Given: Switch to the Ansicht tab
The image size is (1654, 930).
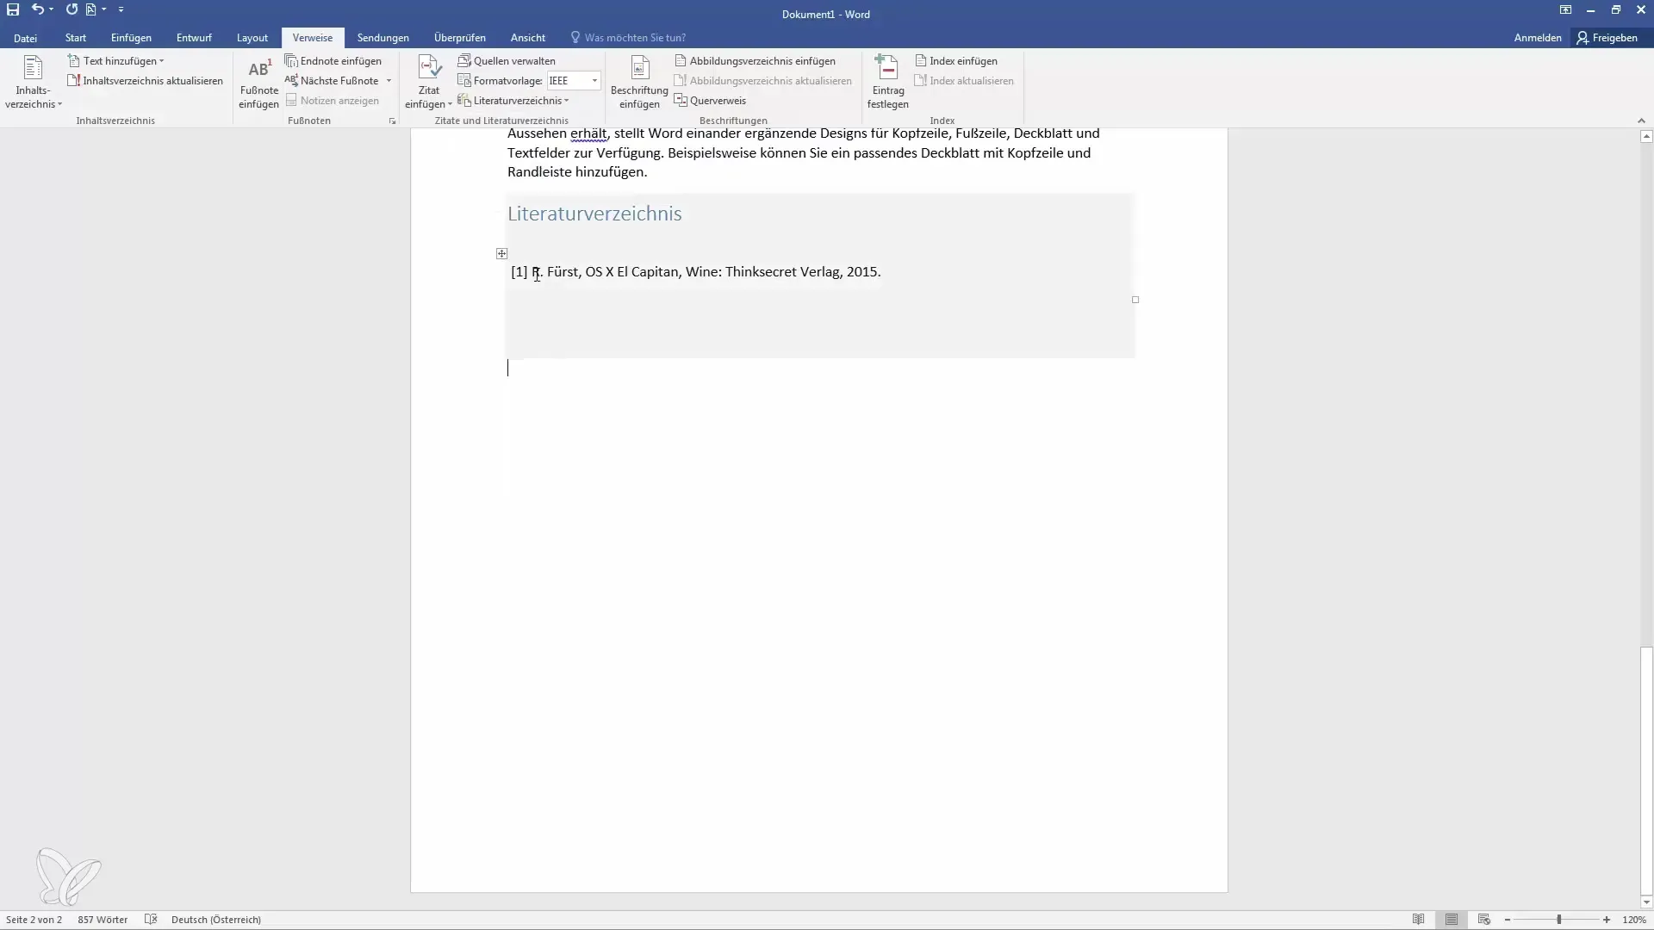Looking at the screenshot, I should tap(528, 38).
